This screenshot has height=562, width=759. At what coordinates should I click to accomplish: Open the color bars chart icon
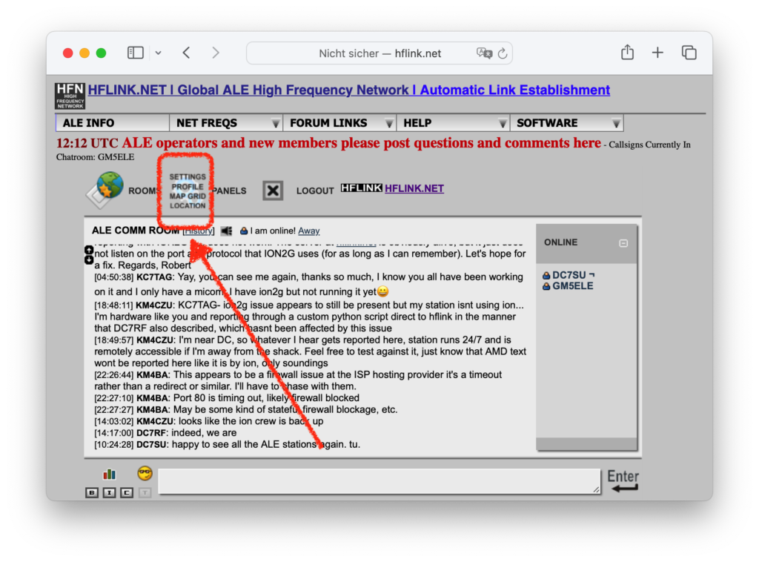pos(110,474)
